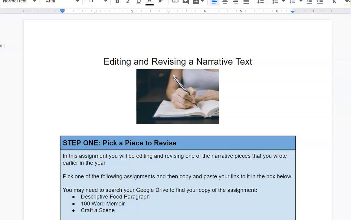Toggle italic formatting

128,2
